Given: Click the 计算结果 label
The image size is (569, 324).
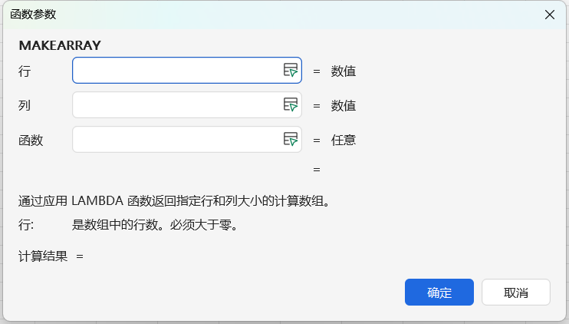Looking at the screenshot, I should click(43, 256).
